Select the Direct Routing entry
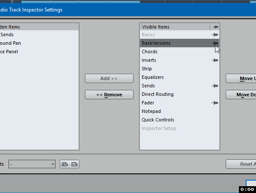 (157, 94)
